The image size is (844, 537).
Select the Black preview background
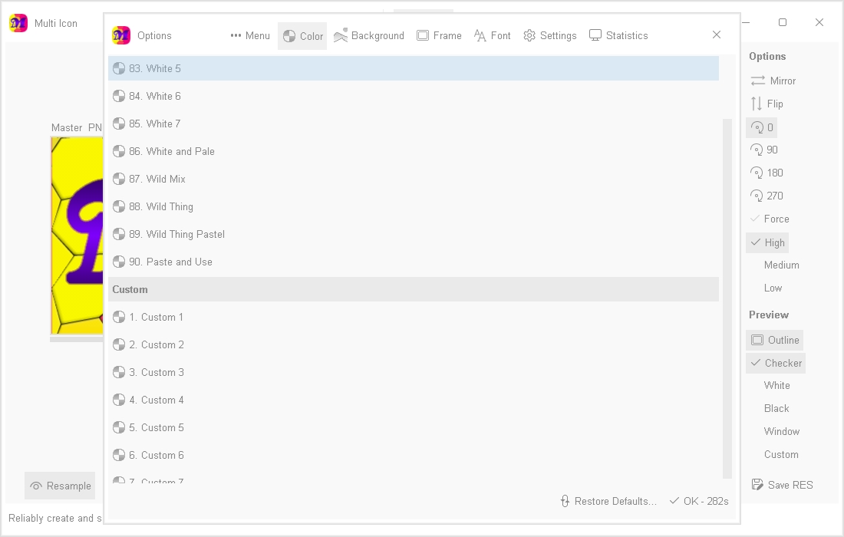click(776, 408)
